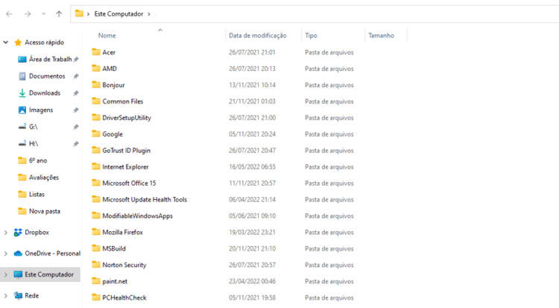Open the Dropbox sidebar icon

18,233
